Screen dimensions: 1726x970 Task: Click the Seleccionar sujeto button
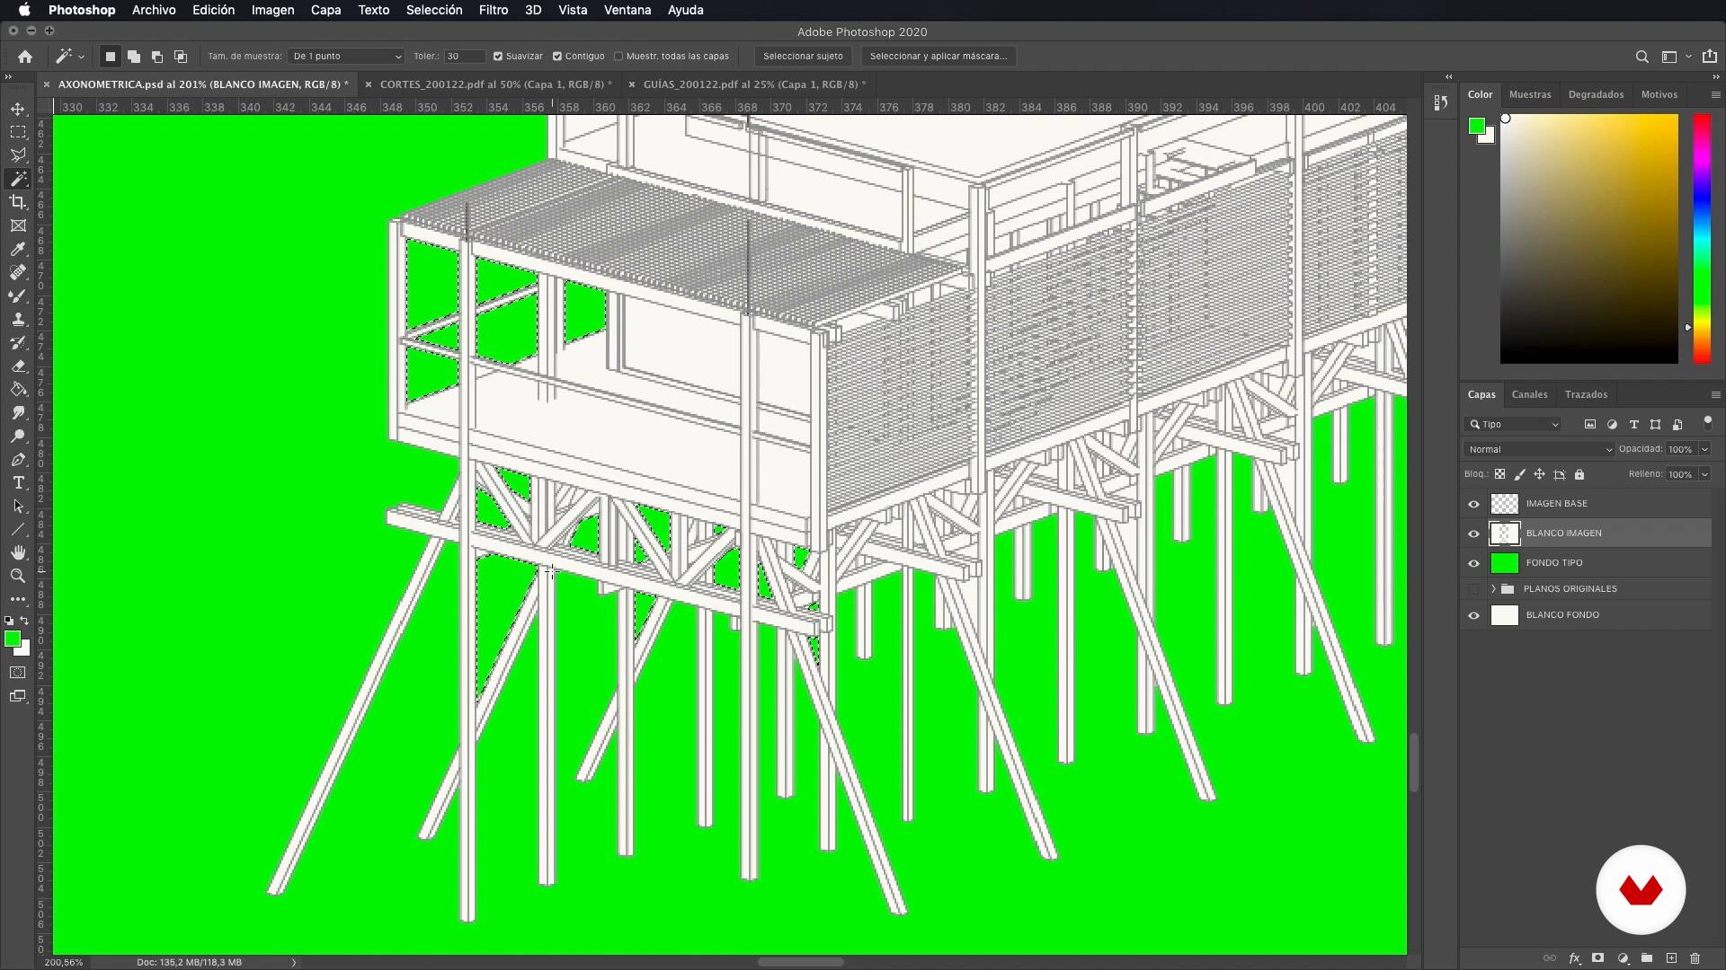click(x=803, y=56)
